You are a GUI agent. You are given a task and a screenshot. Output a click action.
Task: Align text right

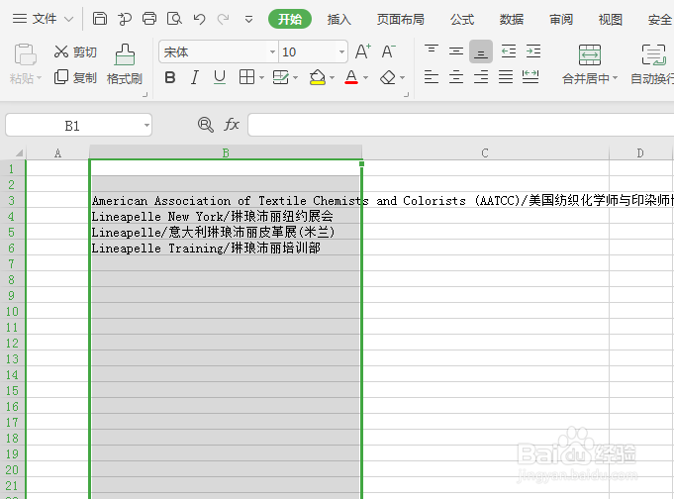[x=481, y=77]
